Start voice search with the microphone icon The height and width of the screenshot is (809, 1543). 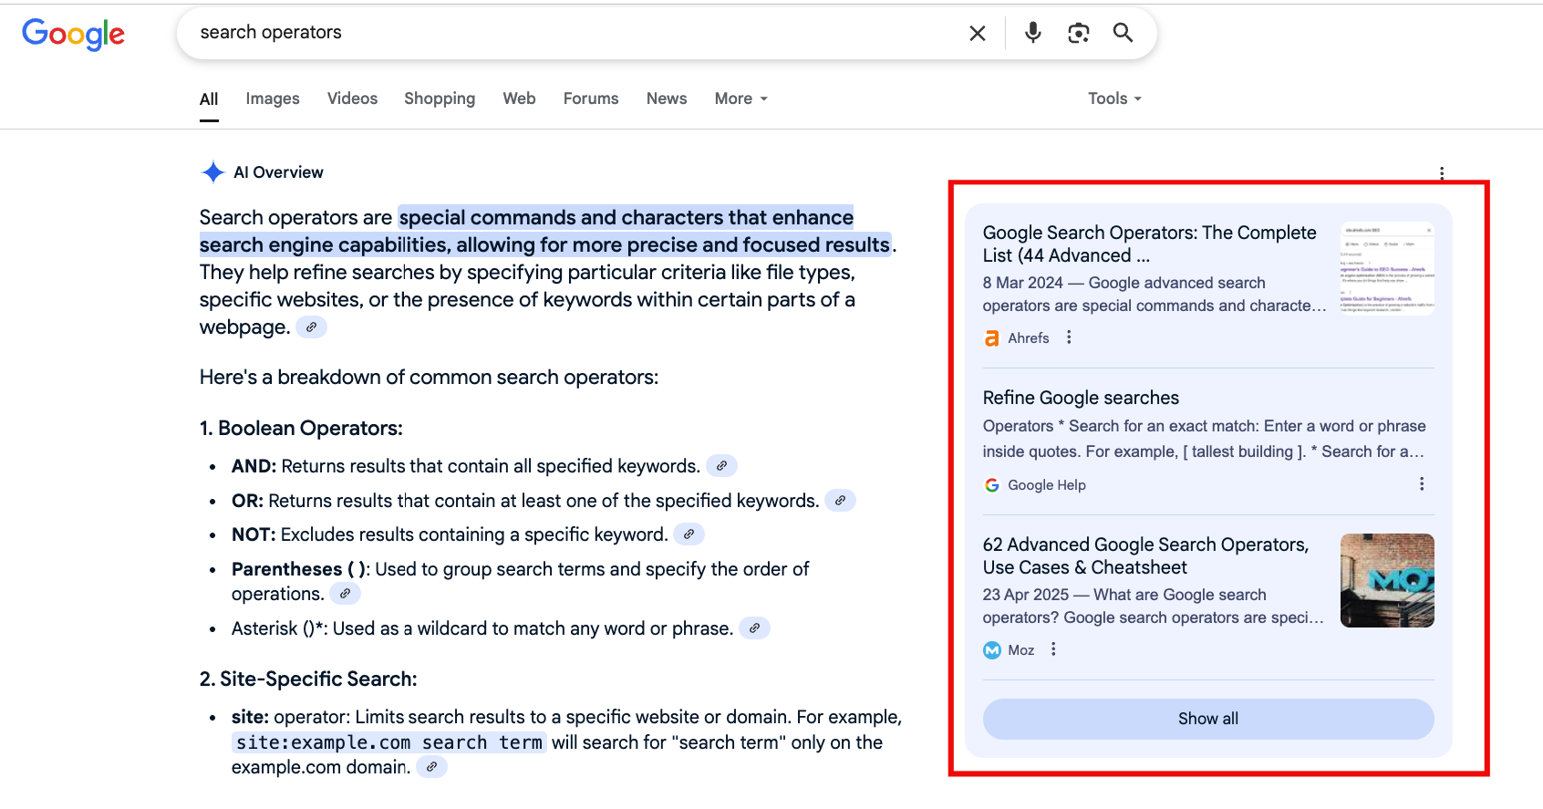click(x=1032, y=33)
